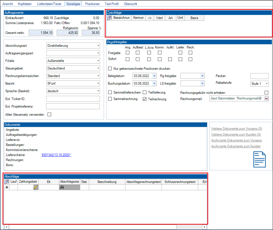Screen dimensions: 273x230
Task: Tick Alten Steuersatz verwenden checkbox
Action: point(49,114)
